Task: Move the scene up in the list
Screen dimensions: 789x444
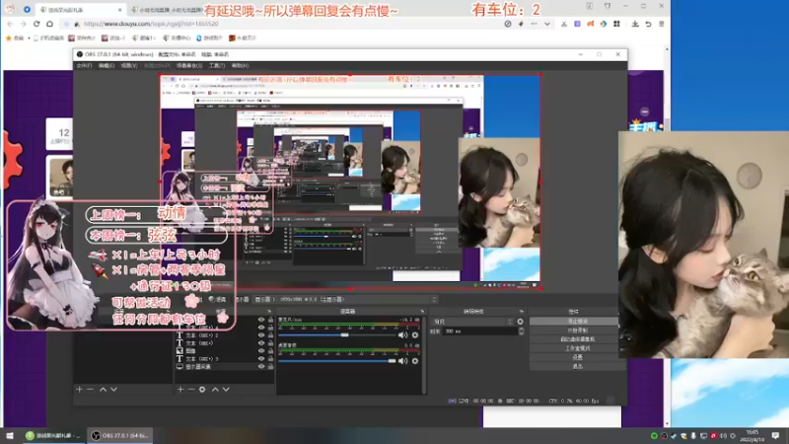Action: point(104,389)
